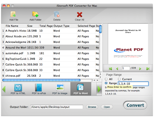Click the Output Type column header
Image resolution: width=154 pixels, height=119 pixels.
coord(65,26)
